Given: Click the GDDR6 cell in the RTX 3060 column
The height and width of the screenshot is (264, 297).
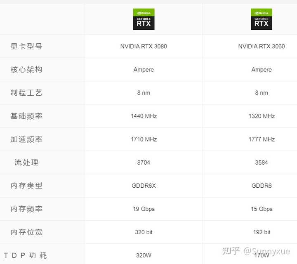Looking at the screenshot, I should click(262, 186).
